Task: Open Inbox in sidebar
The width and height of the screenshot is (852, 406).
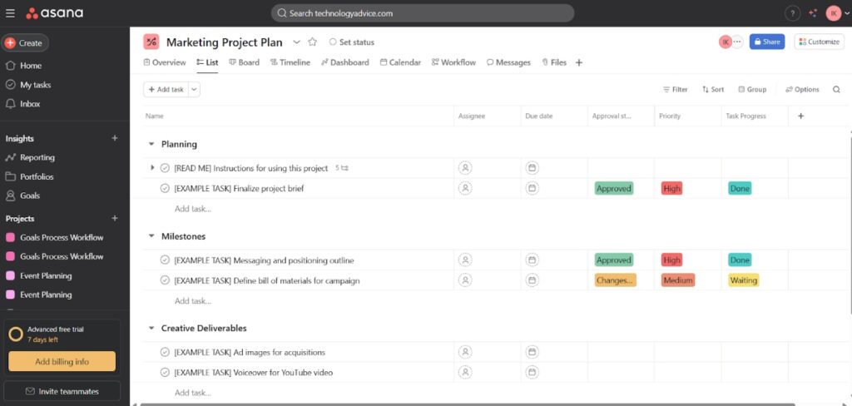Action: (x=22, y=104)
